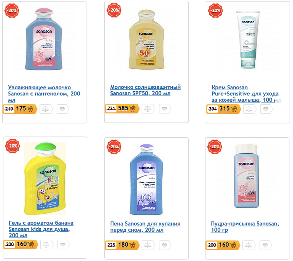Favorite the Sanosan powder 100 гр
293x261 pixels.
pyautogui.click(x=266, y=245)
